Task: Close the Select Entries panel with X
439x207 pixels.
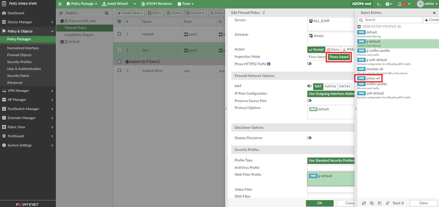Action: (x=434, y=13)
